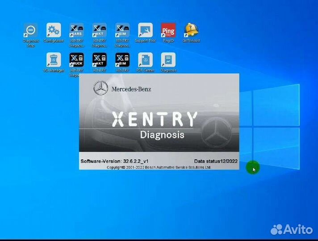Select the black XENTRY AKT icon in second row
Screen dimensions: 318x241
tap(99, 60)
